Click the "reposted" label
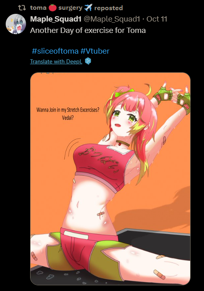The width and height of the screenshot is (204, 291). 108,8
